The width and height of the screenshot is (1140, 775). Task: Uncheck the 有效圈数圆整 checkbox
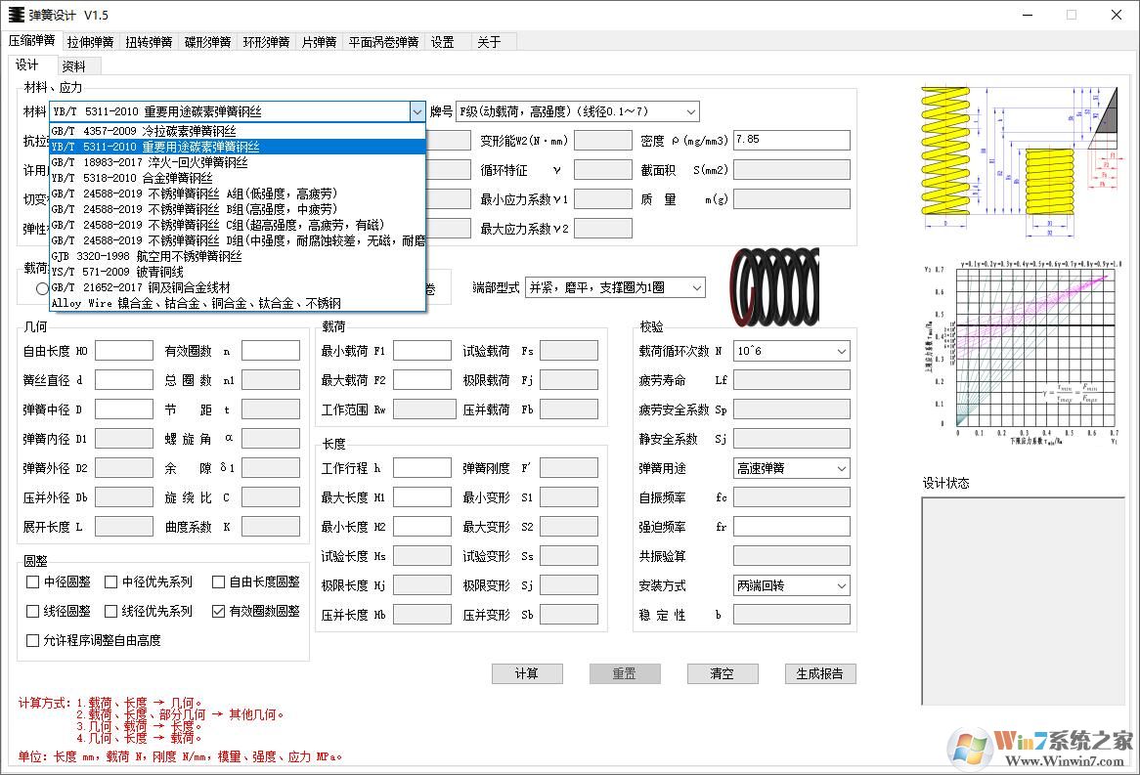(x=219, y=611)
